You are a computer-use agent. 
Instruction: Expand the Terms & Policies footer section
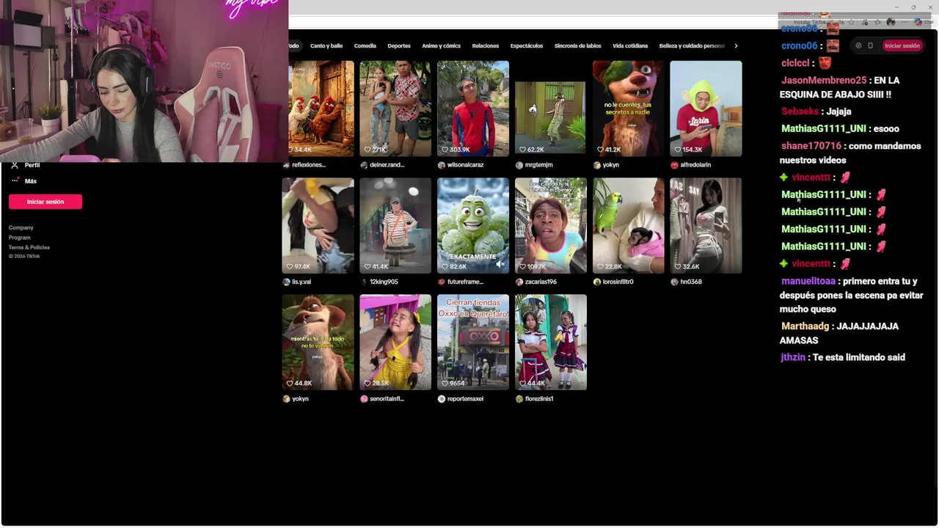29,247
